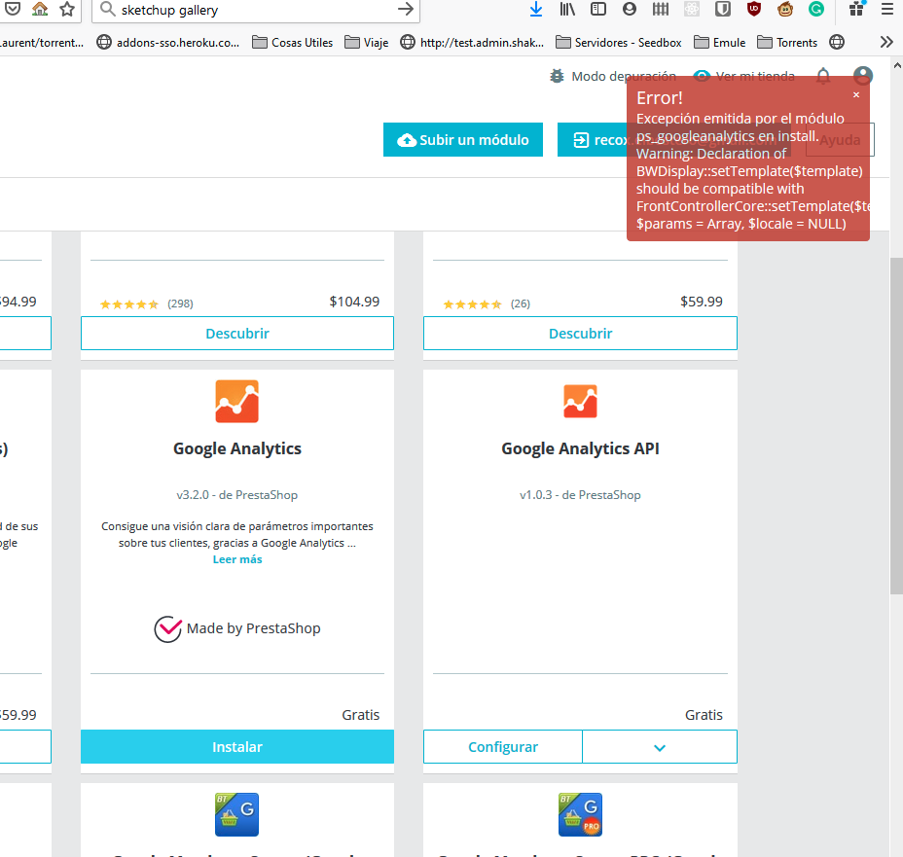Click the Google Analytics API module logo
903x857 pixels.
click(581, 401)
